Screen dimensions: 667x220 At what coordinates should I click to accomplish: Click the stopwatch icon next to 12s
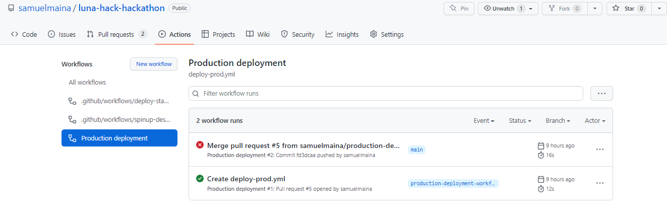pyautogui.click(x=541, y=189)
